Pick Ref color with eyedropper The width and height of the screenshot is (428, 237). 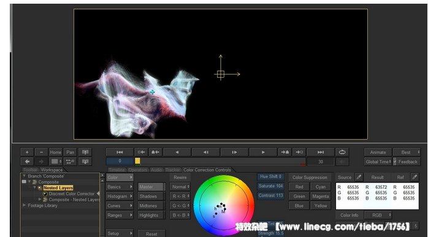pos(415,177)
